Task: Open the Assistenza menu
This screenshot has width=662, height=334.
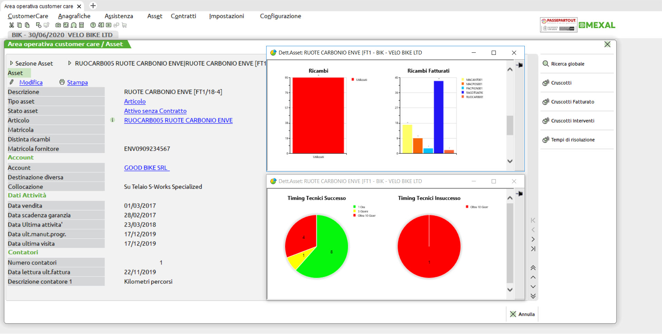Action: click(x=119, y=16)
